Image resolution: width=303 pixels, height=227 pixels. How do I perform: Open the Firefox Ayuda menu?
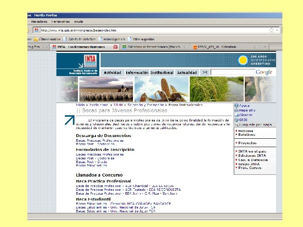point(78,21)
